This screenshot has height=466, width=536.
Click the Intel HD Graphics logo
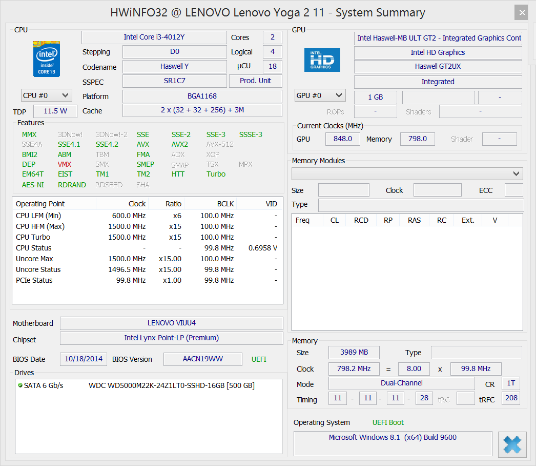click(322, 60)
